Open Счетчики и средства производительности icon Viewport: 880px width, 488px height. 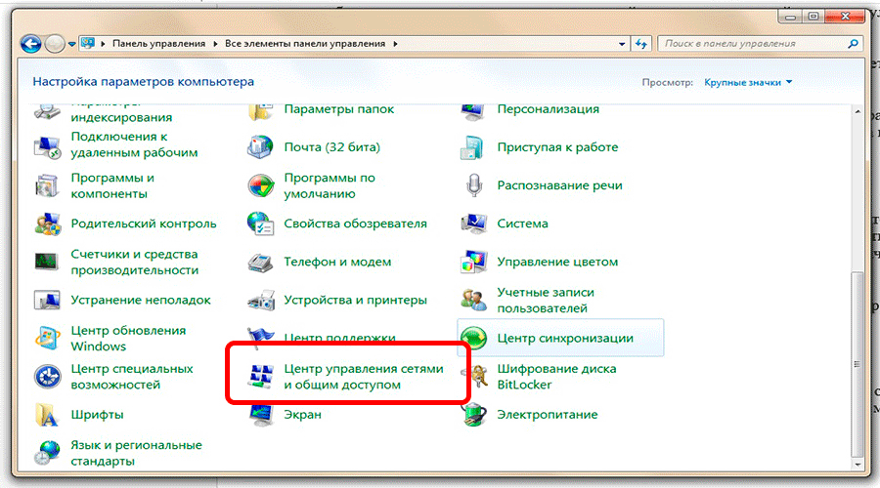[47, 262]
